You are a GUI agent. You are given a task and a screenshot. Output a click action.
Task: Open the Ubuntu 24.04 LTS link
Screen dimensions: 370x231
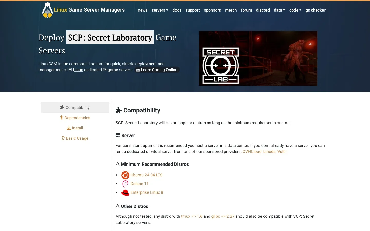point(146,175)
